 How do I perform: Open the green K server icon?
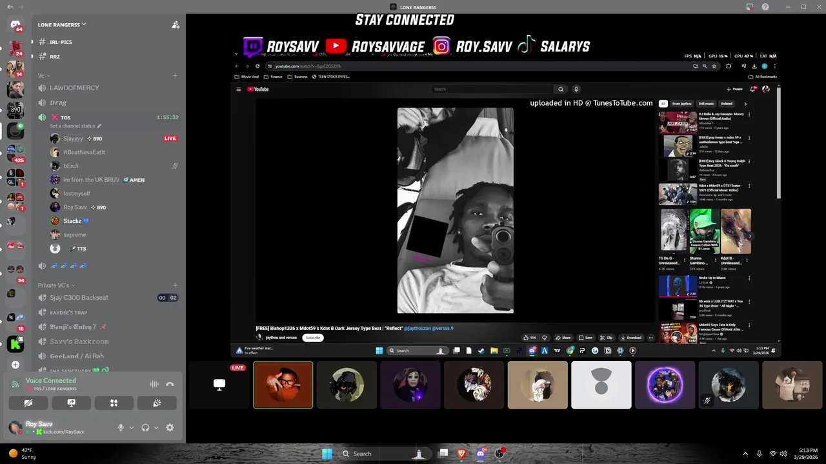tap(15, 343)
